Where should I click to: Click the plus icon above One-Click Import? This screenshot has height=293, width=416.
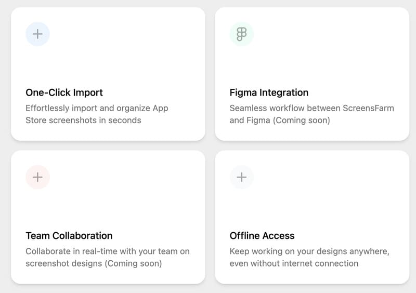tap(37, 34)
